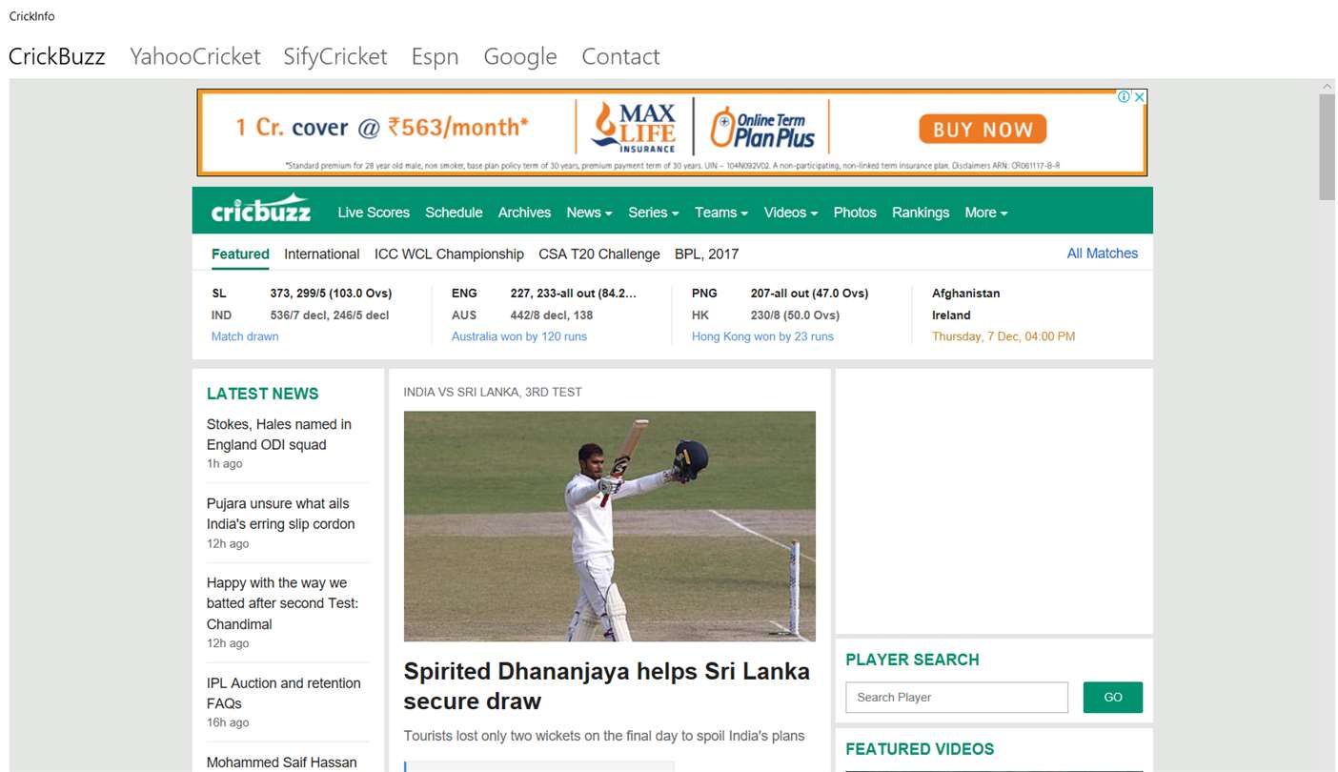Image resolution: width=1338 pixels, height=772 pixels.
Task: Select the CSA T20 Challenge tab
Action: (x=599, y=254)
